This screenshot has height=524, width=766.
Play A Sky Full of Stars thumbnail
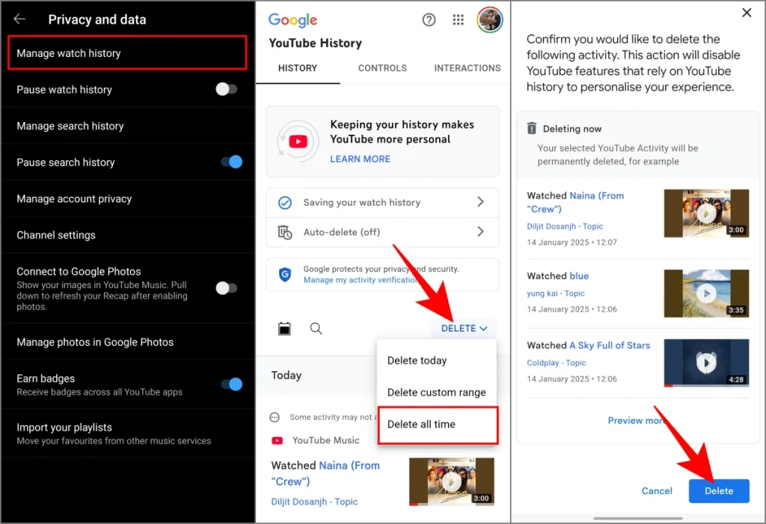(x=706, y=363)
